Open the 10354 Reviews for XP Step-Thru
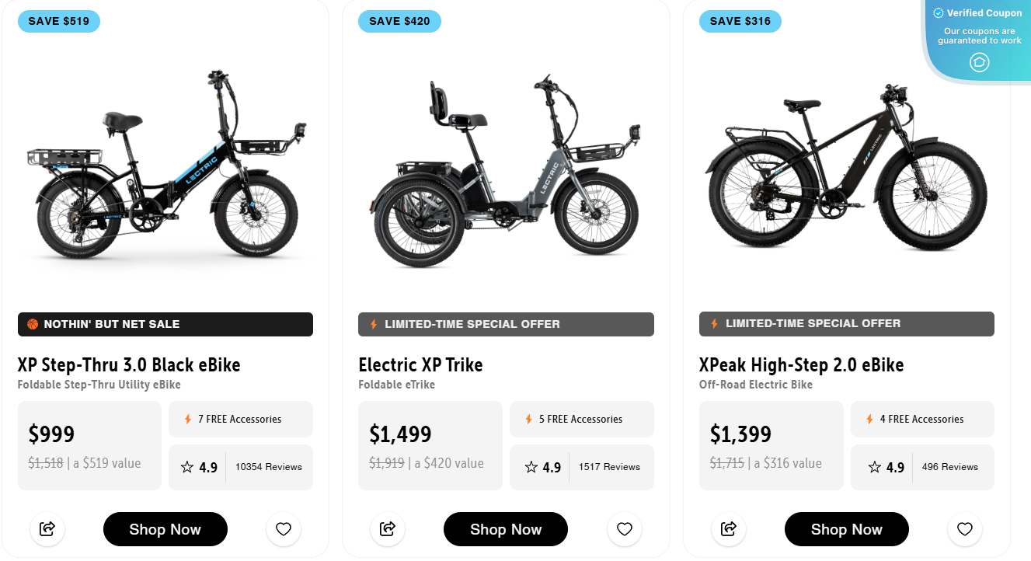Viewport: 1031px width, 561px height. point(267,467)
